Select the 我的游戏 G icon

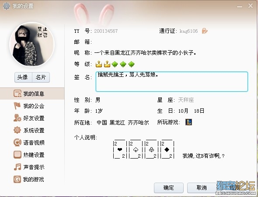coord(17,179)
